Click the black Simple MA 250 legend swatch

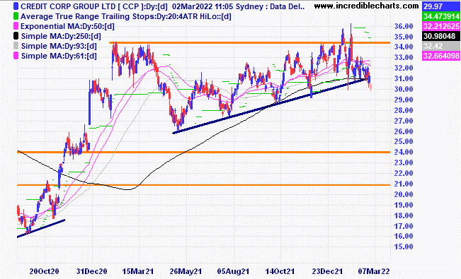(16, 36)
